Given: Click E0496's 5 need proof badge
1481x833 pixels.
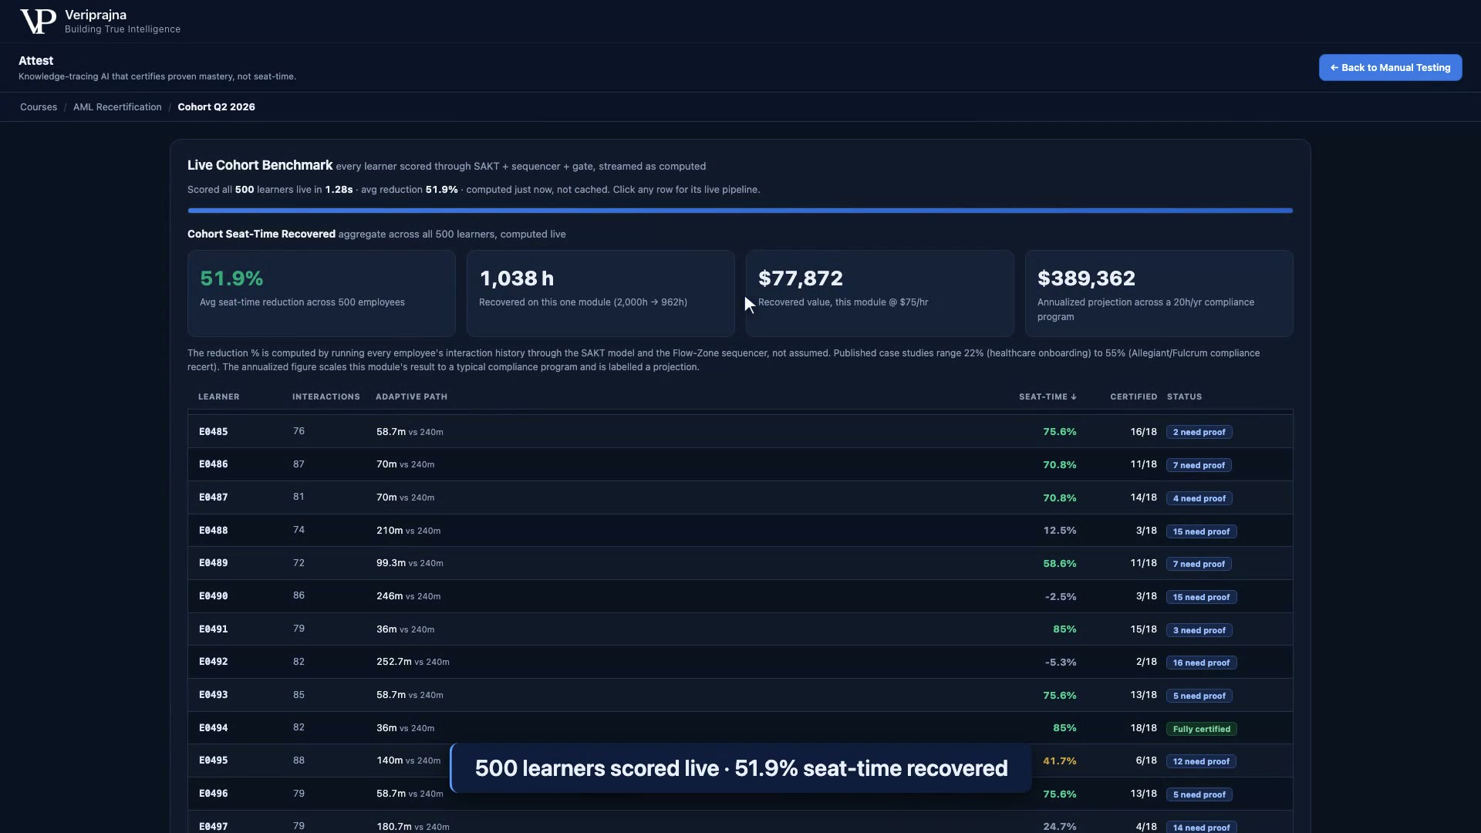Looking at the screenshot, I should 1199,794.
